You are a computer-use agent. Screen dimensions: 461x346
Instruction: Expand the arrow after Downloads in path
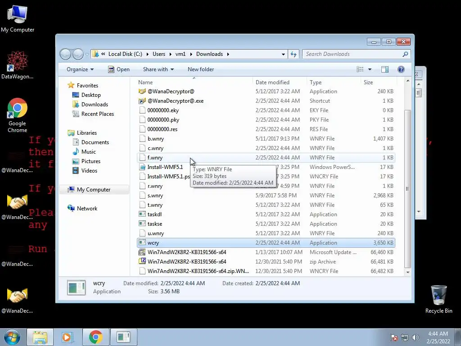228,54
